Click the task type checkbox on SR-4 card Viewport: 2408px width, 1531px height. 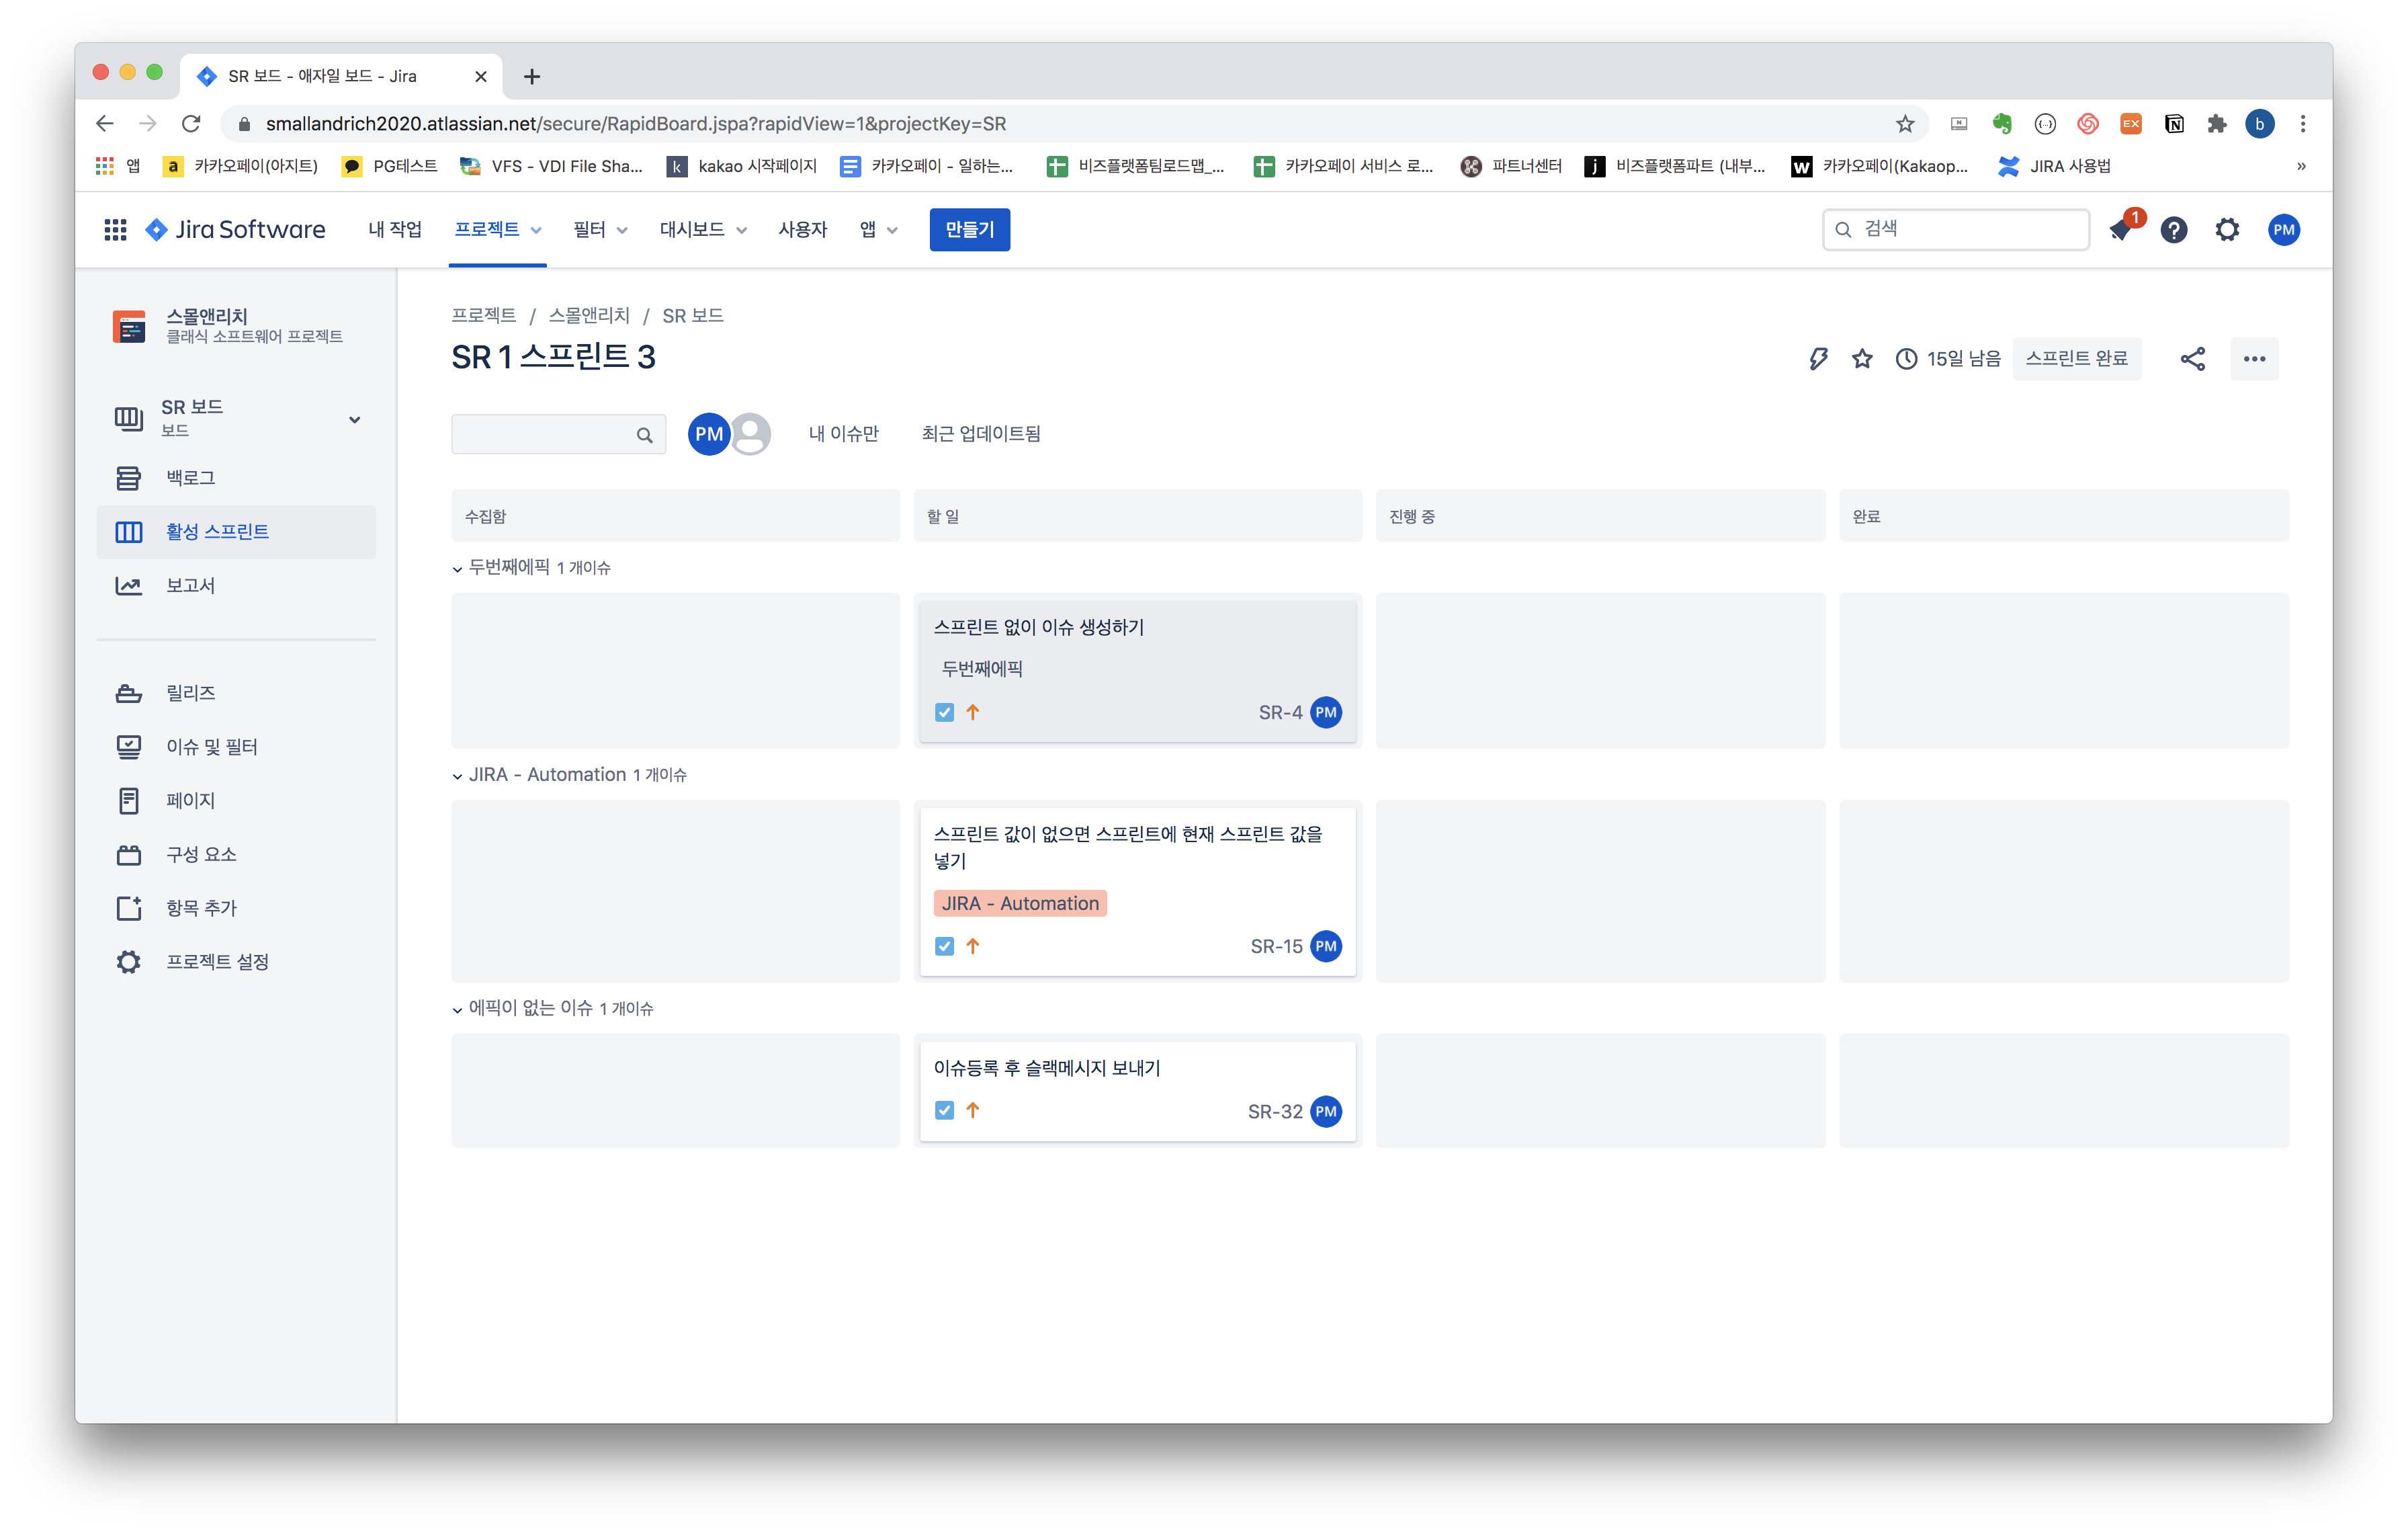[944, 713]
